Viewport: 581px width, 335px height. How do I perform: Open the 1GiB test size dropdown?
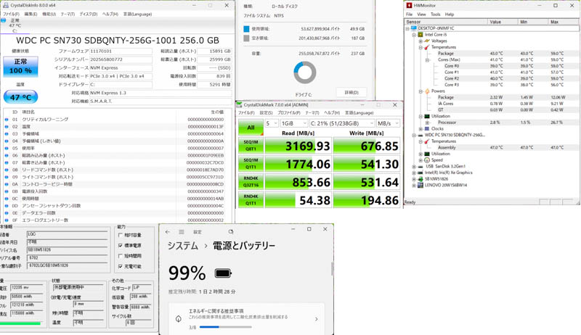(x=294, y=123)
